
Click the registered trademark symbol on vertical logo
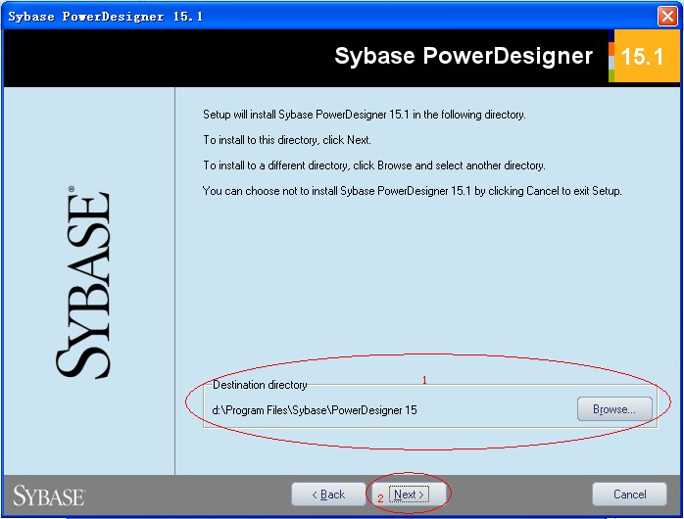pos(73,189)
